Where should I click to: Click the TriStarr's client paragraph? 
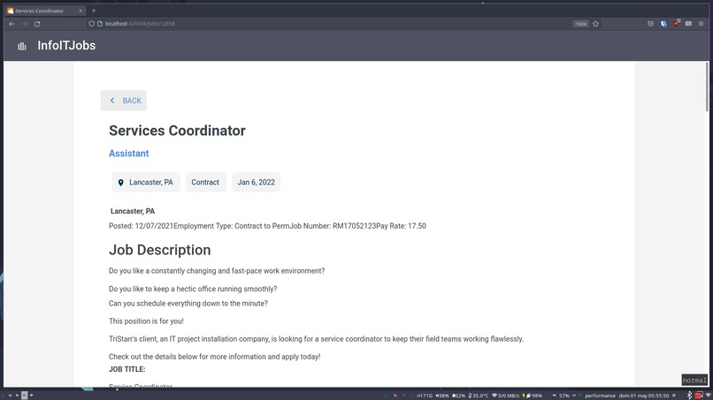point(316,339)
